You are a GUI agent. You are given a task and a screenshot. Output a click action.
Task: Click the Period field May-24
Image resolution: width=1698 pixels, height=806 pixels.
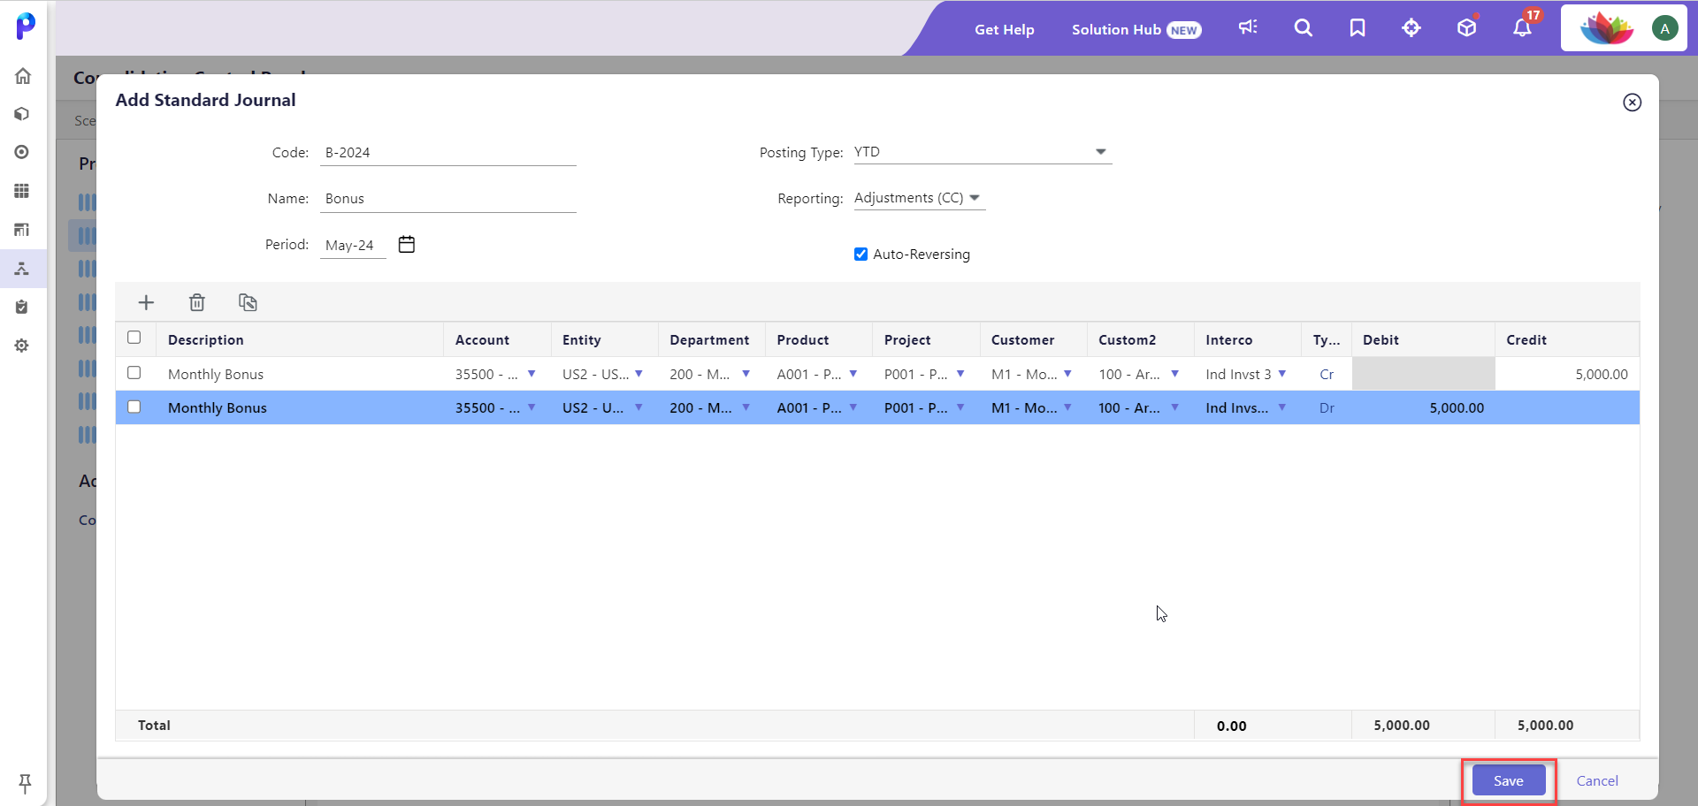pos(353,245)
